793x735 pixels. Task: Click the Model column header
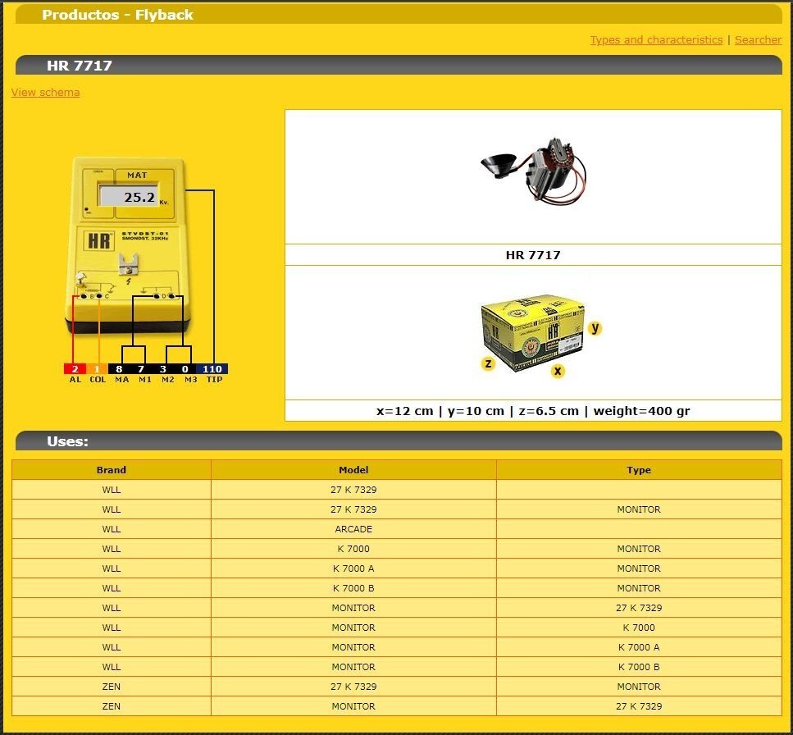353,470
